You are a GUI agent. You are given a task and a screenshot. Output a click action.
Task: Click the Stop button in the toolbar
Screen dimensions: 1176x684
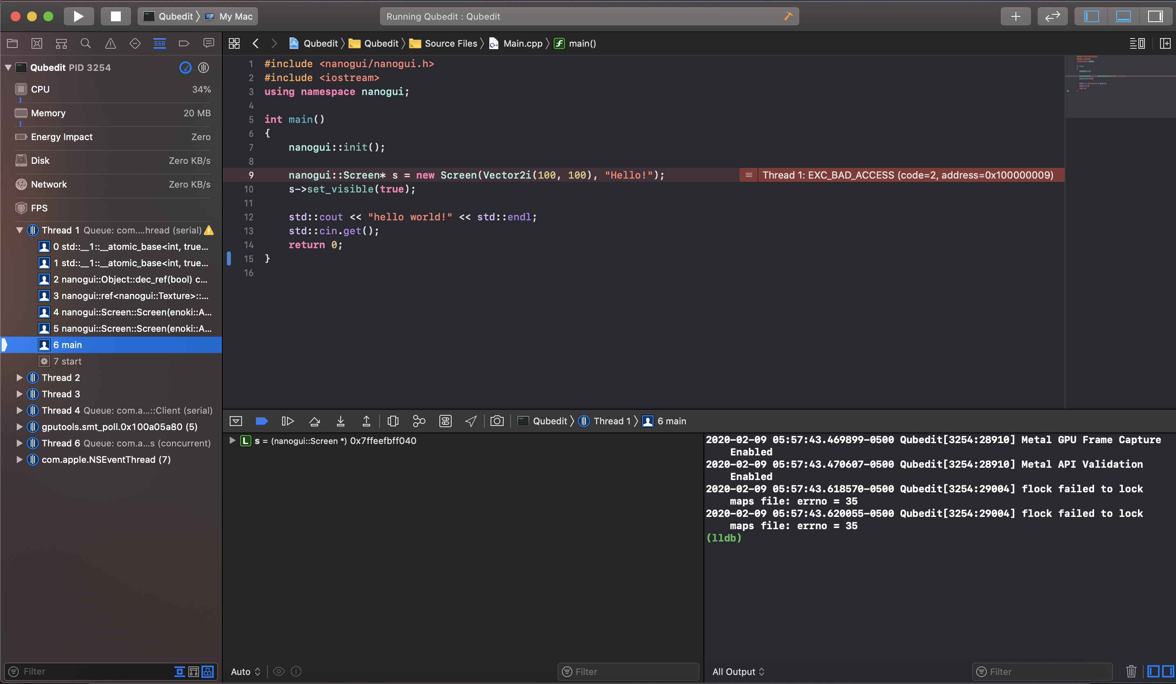pos(115,16)
